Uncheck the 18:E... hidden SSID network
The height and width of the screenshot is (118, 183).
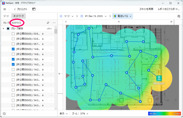13,59
